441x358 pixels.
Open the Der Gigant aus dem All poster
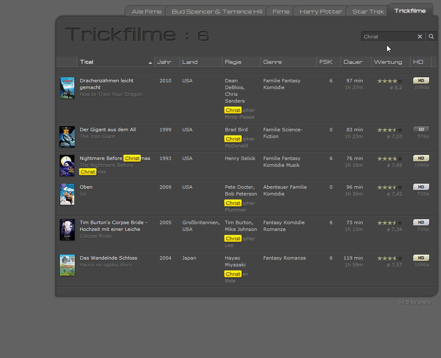click(x=67, y=137)
